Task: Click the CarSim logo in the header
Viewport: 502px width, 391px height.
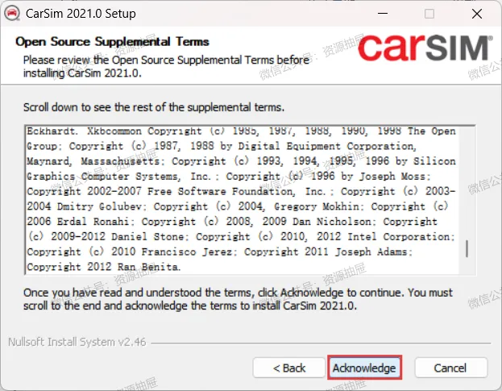Action: (425, 48)
